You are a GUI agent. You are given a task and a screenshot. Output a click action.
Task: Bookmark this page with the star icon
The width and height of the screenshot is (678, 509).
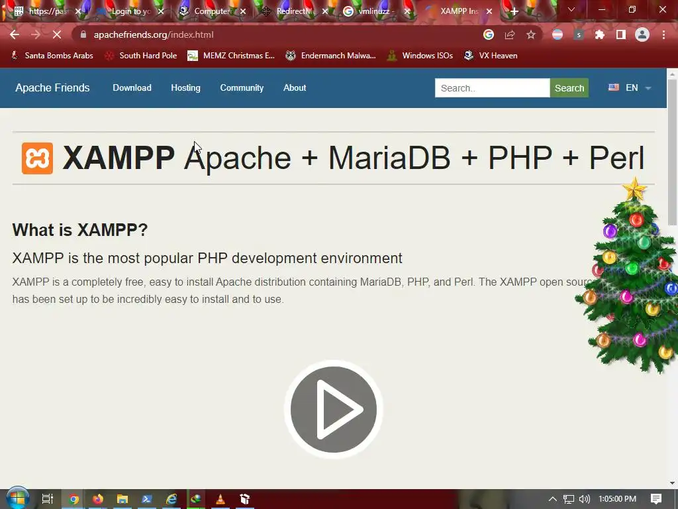(x=531, y=34)
